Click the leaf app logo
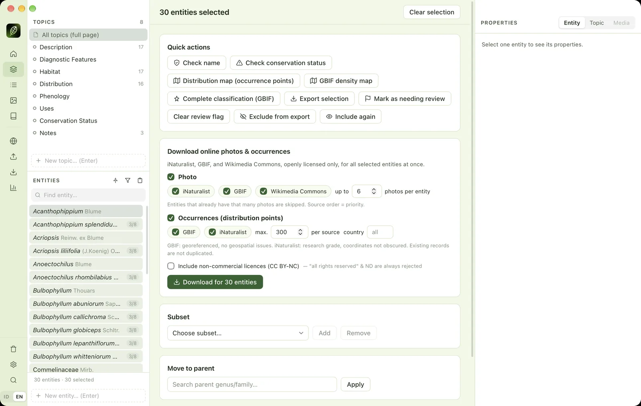Image resolution: width=641 pixels, height=406 pixels. (x=13, y=31)
